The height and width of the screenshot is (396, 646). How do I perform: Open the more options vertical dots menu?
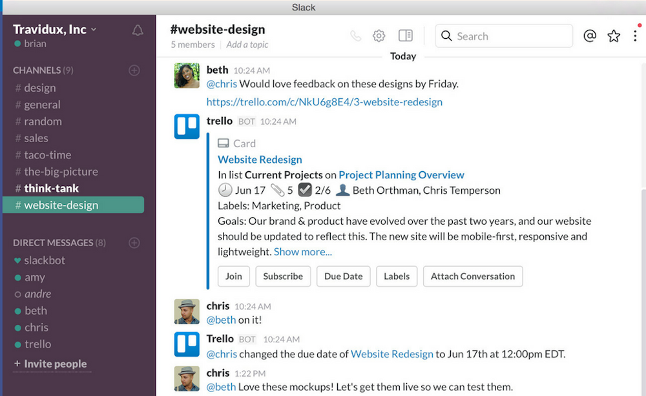tap(635, 36)
